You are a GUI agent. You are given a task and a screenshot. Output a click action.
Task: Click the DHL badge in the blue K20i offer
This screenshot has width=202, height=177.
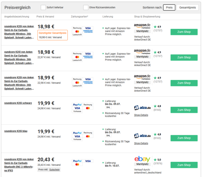[x=108, y=135]
